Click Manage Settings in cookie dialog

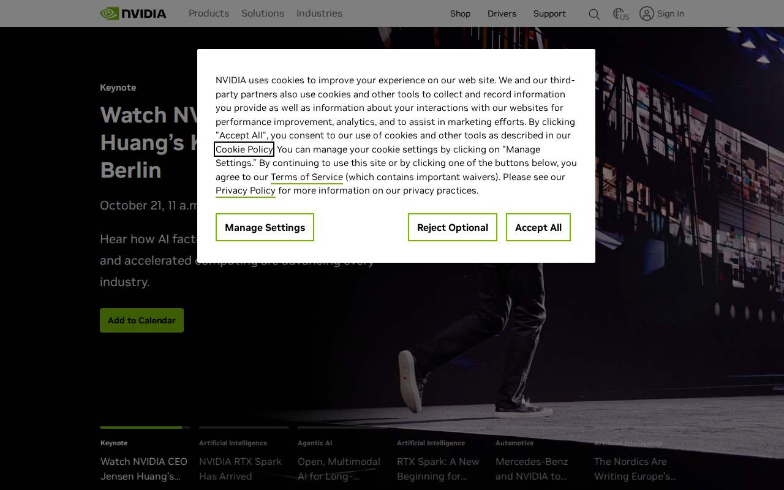pos(265,227)
